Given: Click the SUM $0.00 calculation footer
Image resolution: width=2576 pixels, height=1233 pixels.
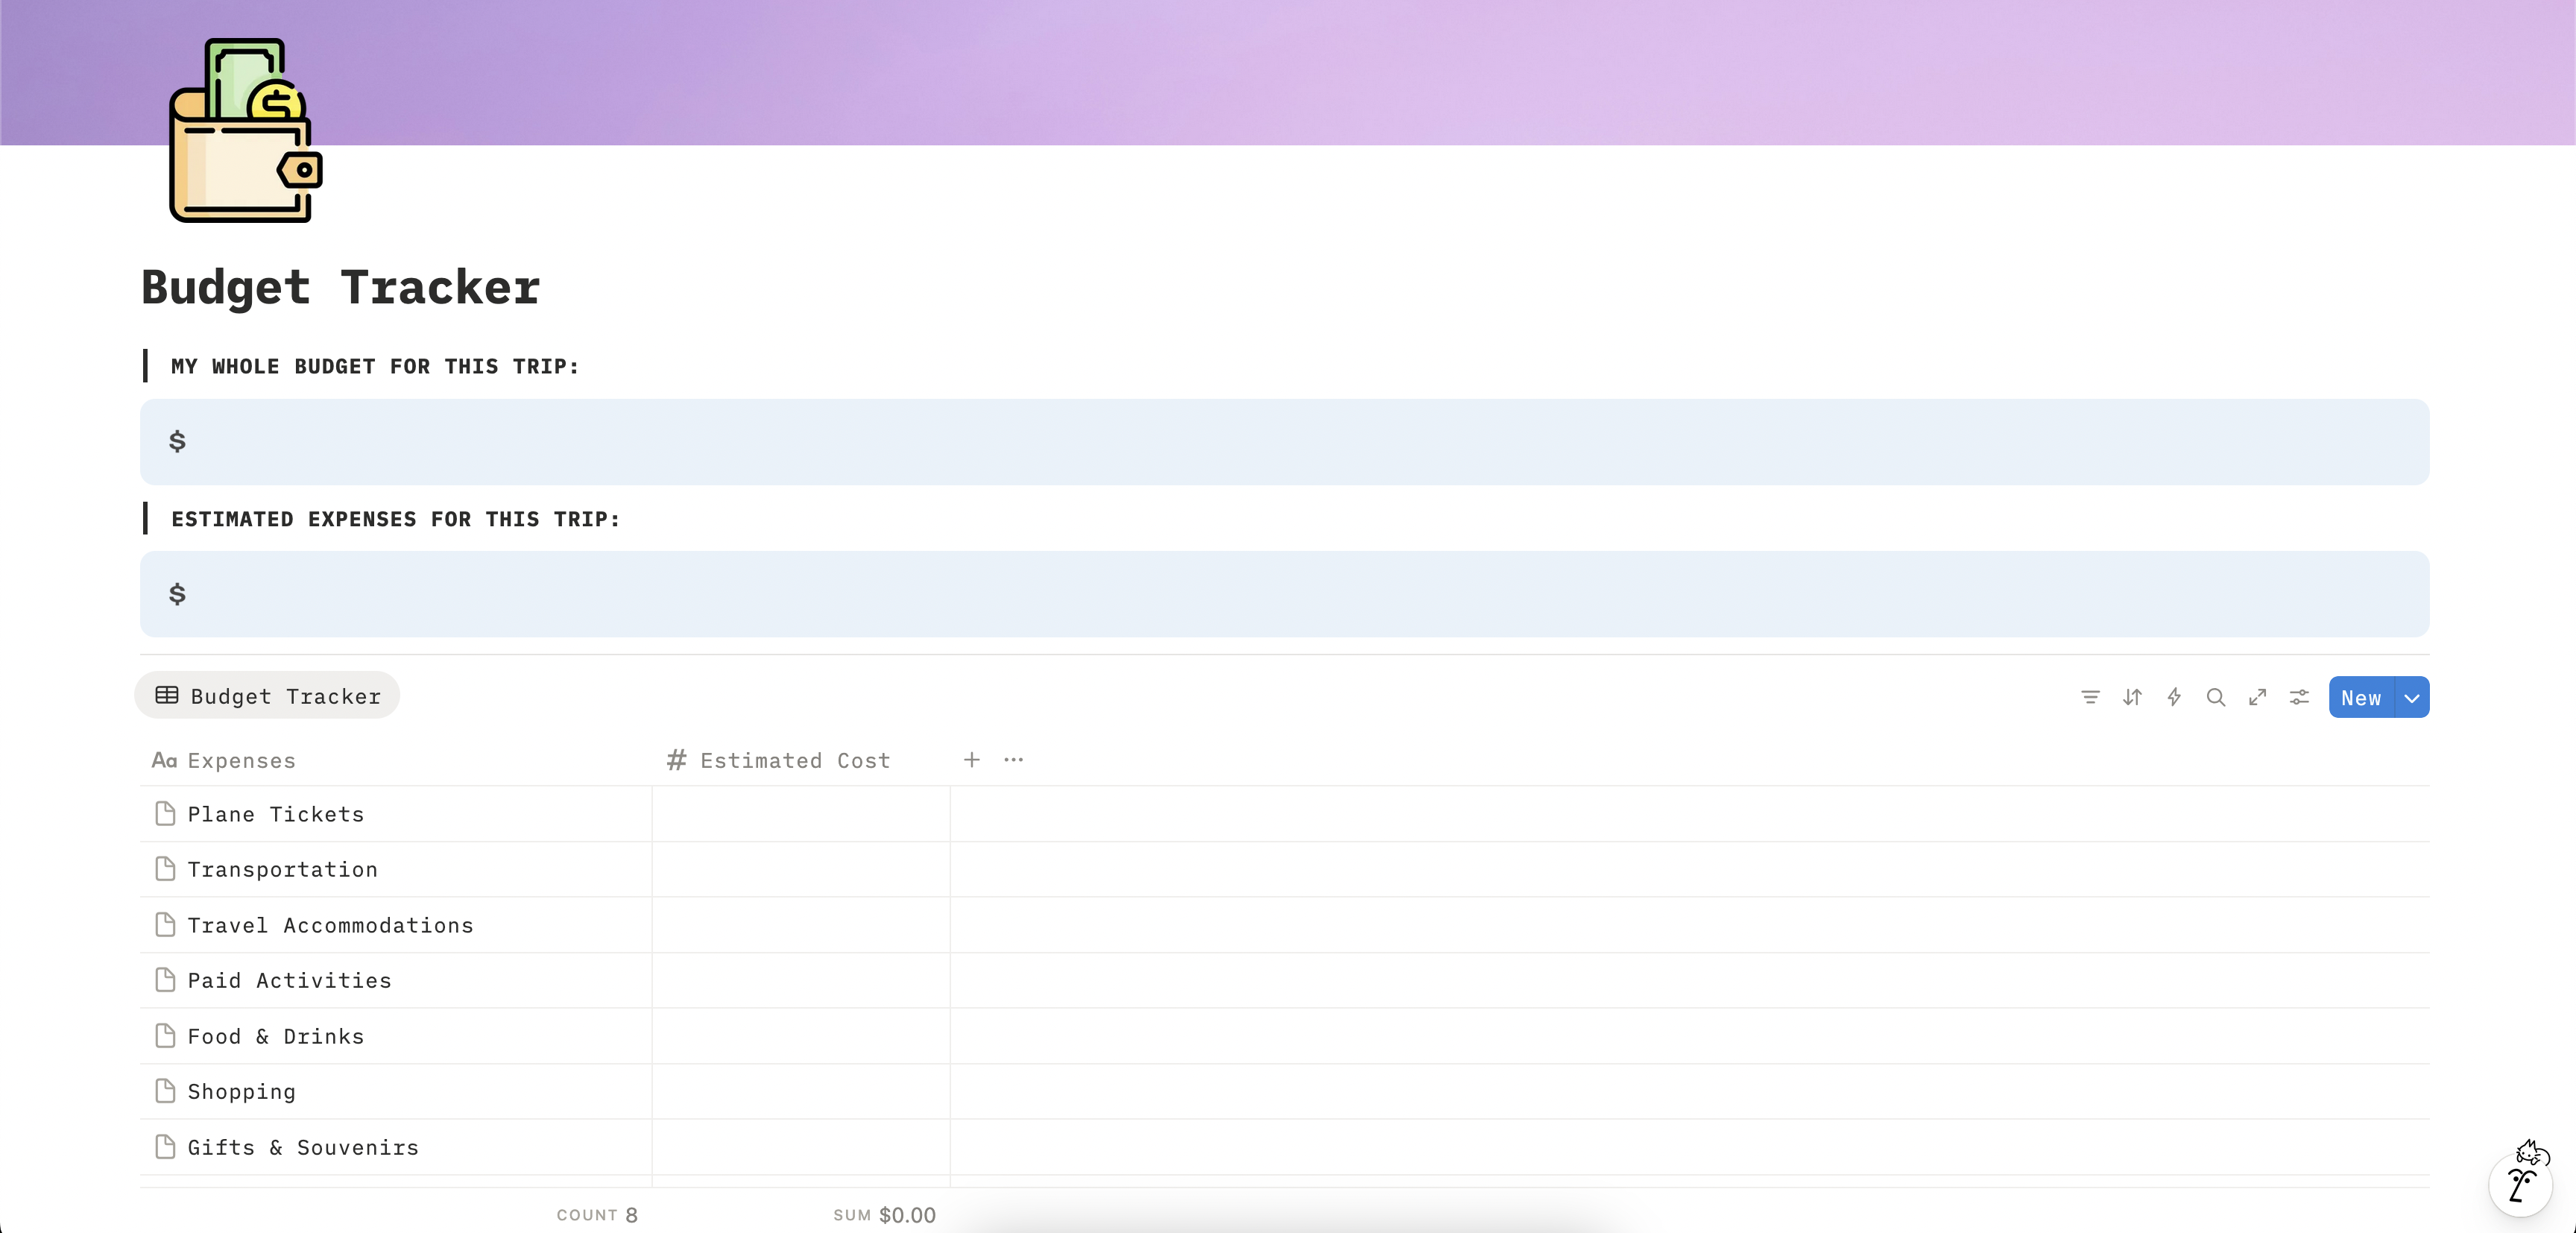Looking at the screenshot, I should click(x=884, y=1215).
